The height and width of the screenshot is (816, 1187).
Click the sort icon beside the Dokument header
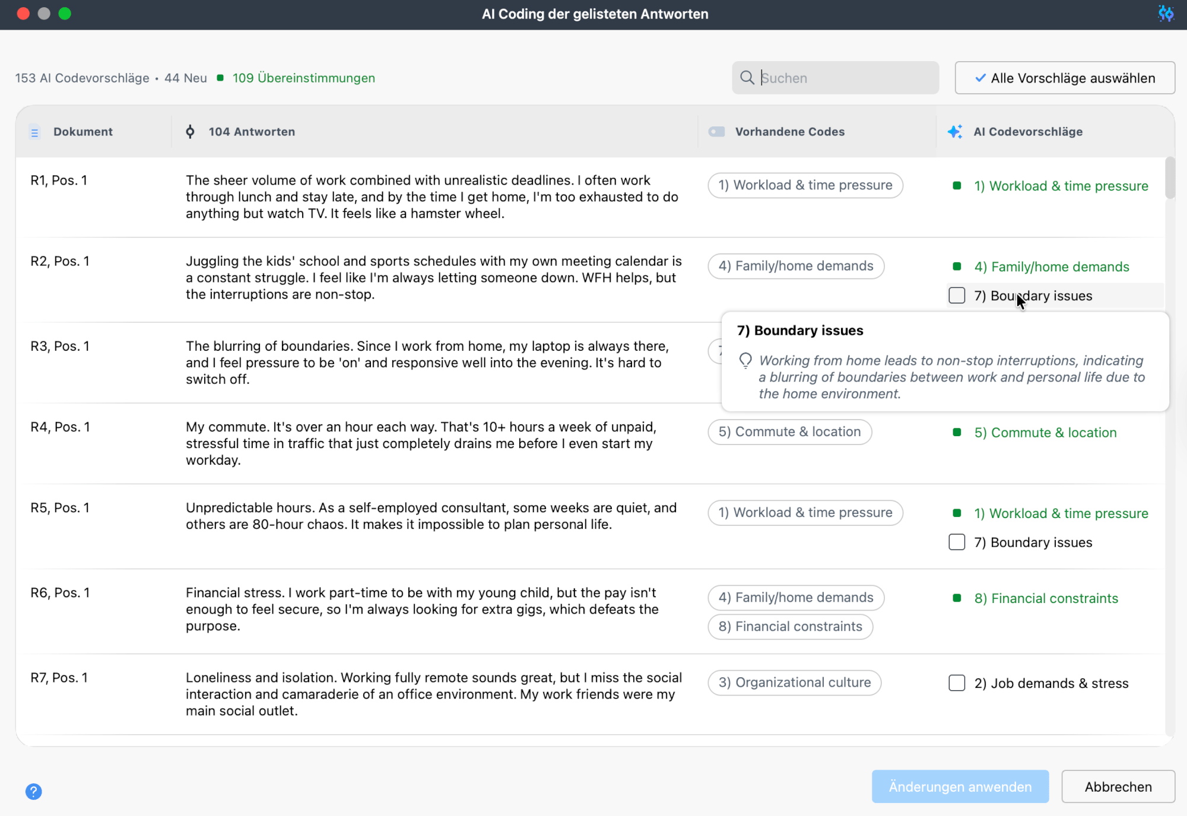click(35, 132)
